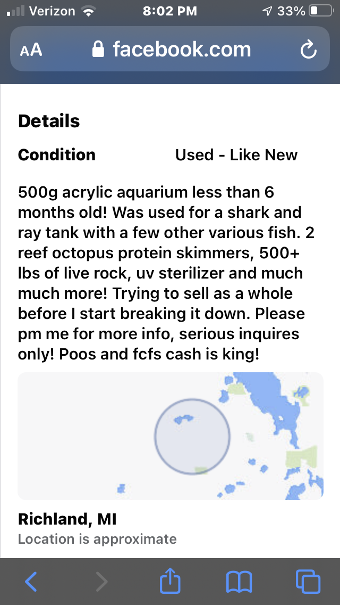Show all open tabs icon

tap(308, 582)
